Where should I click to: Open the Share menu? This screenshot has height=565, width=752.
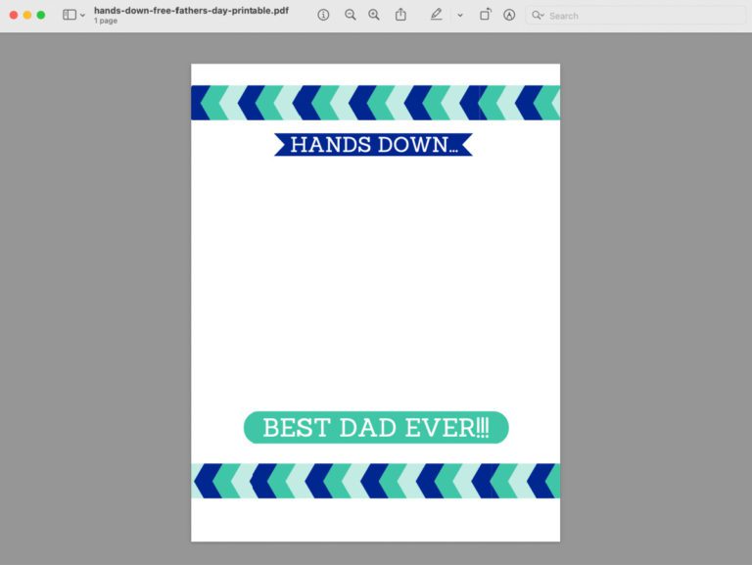400,15
